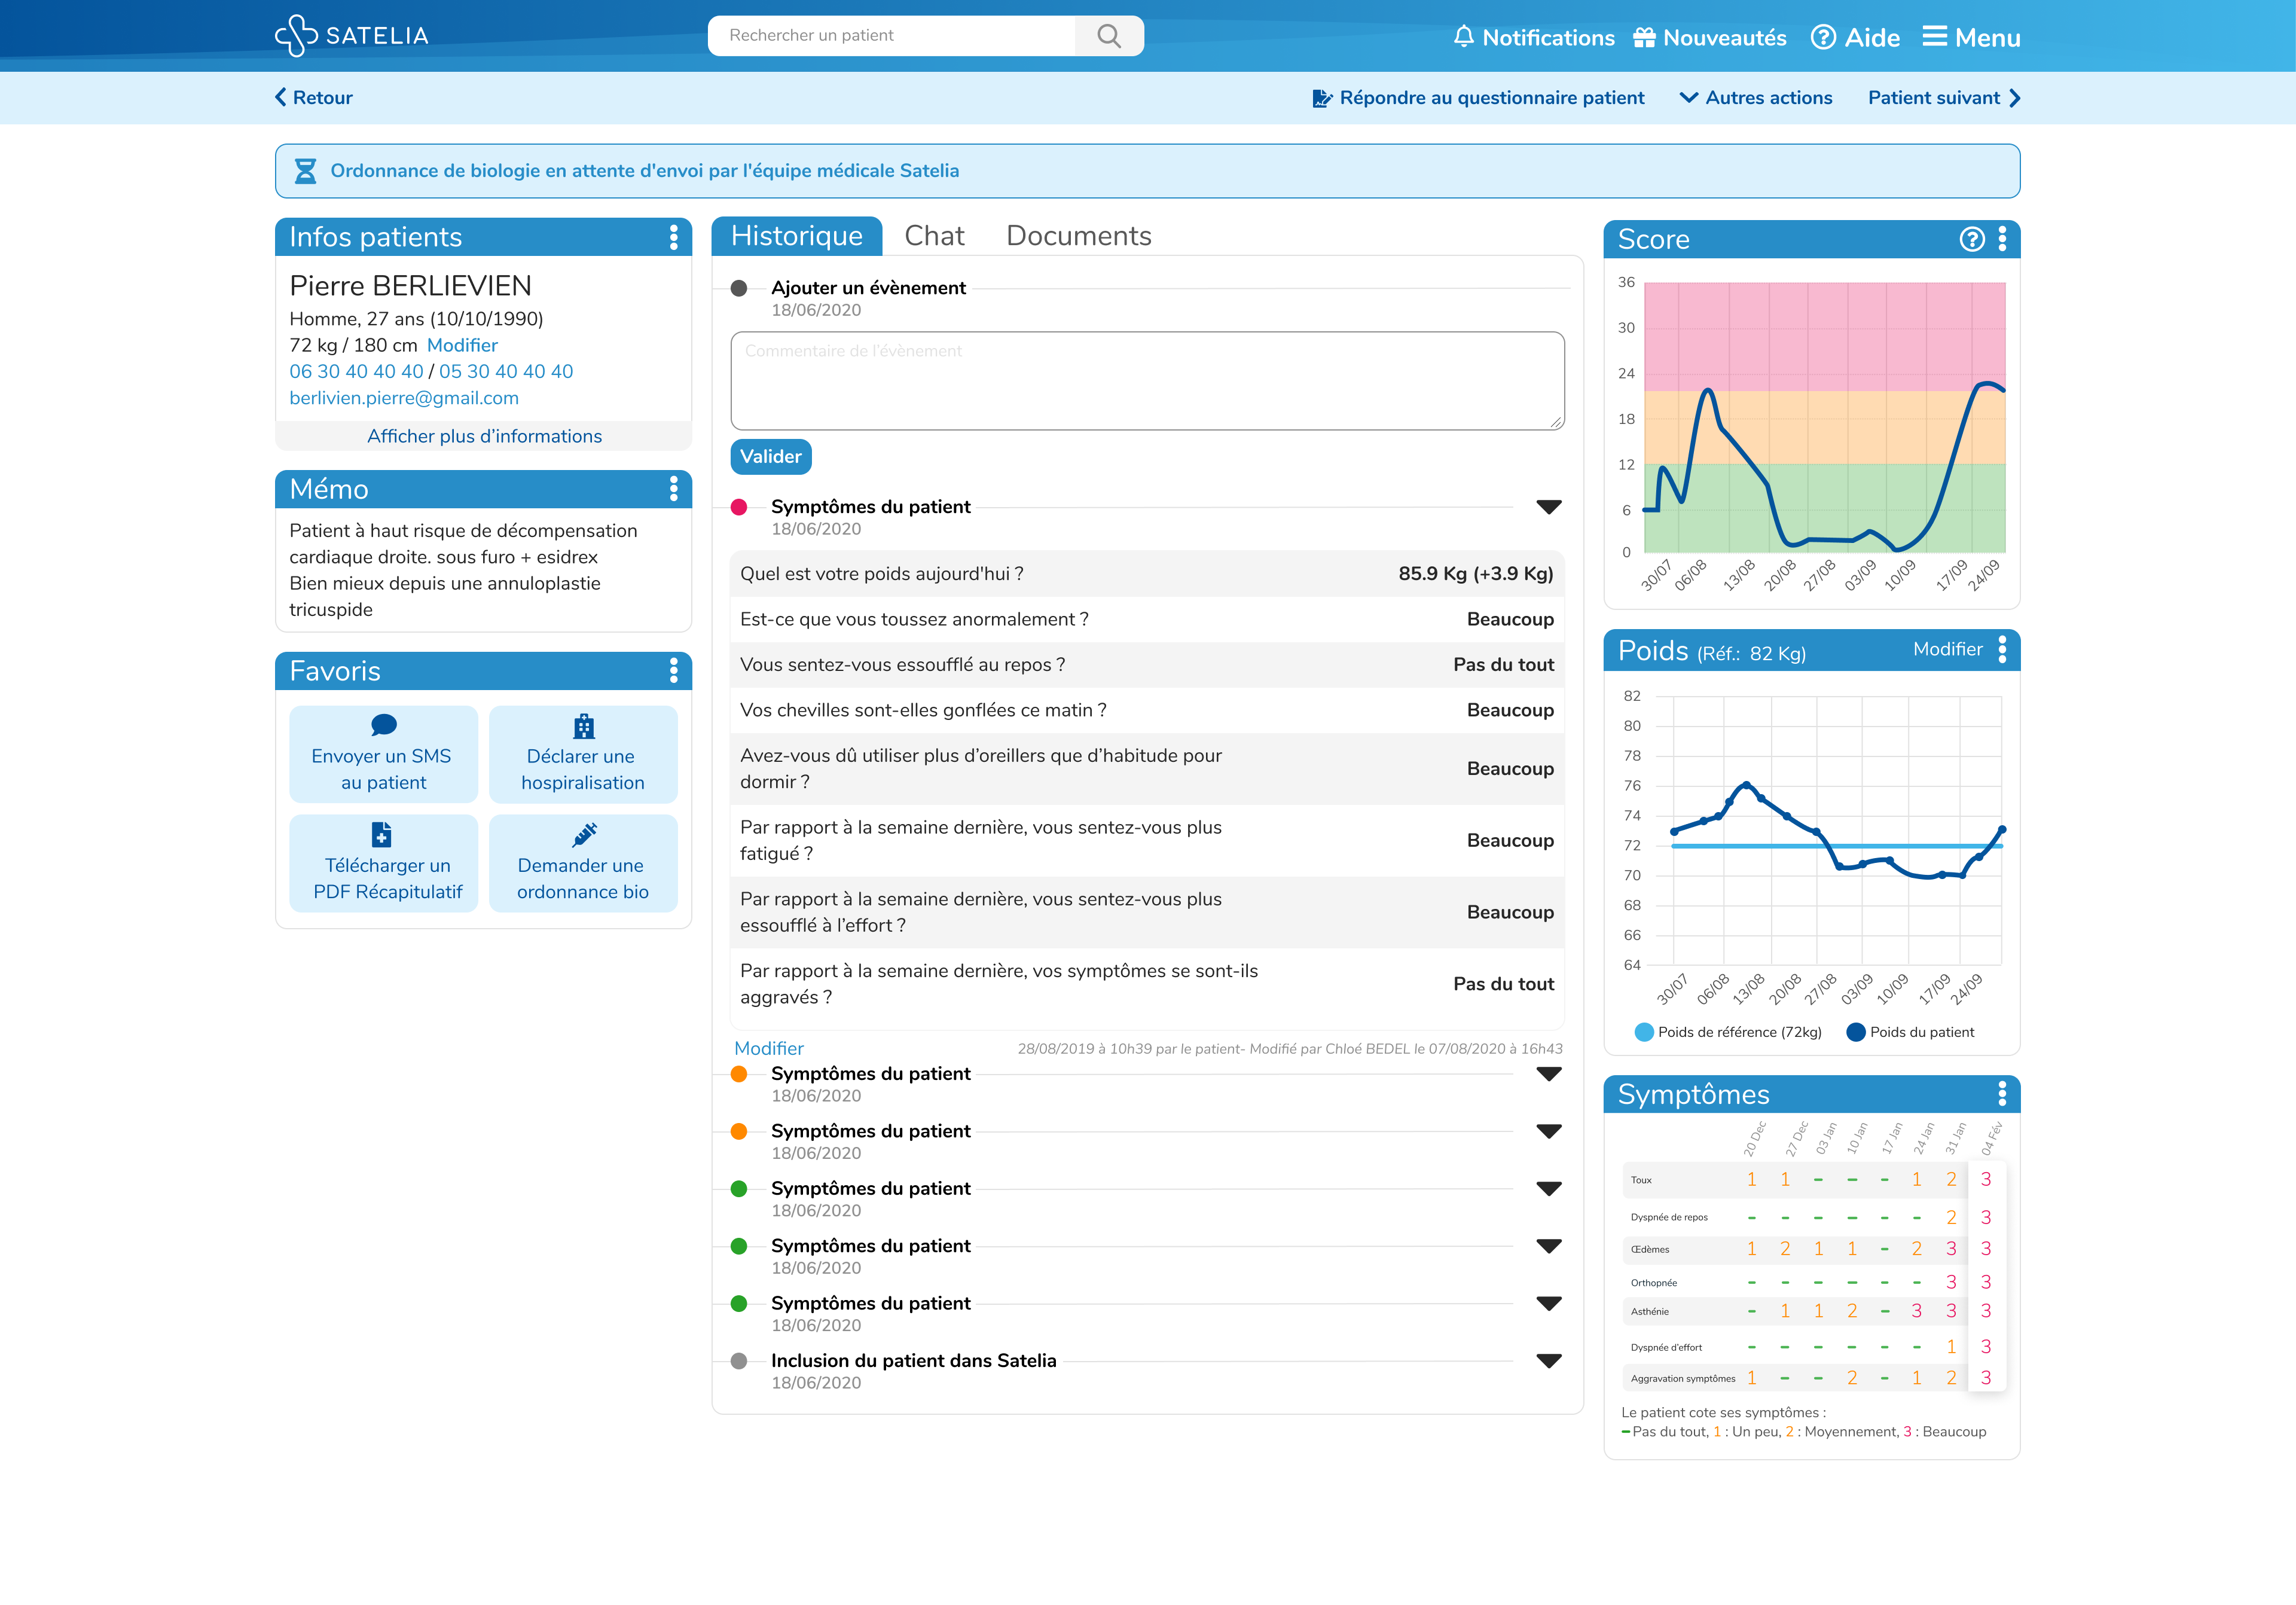The image size is (2296, 1605).
Task: Click Mémo text about décompensation cardiaque
Action: [463, 570]
